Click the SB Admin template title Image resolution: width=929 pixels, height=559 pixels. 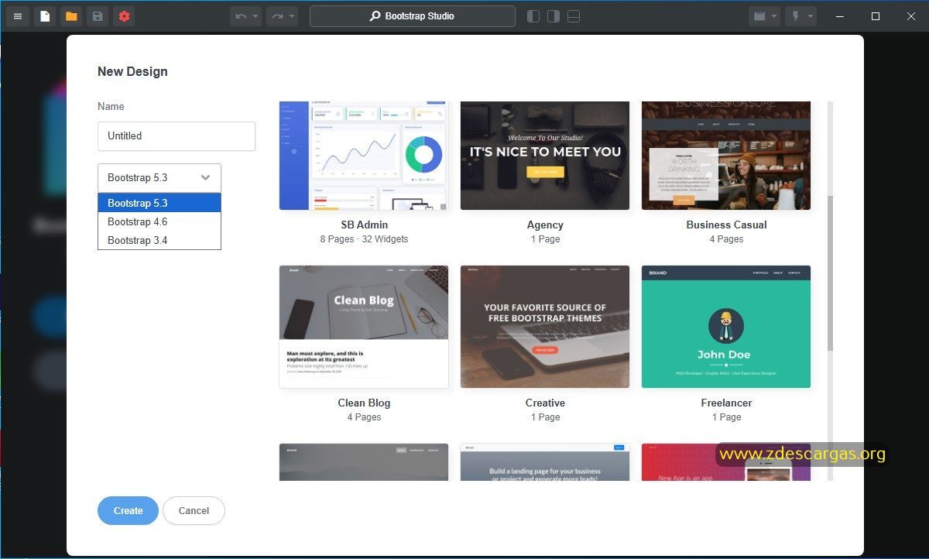pos(364,225)
